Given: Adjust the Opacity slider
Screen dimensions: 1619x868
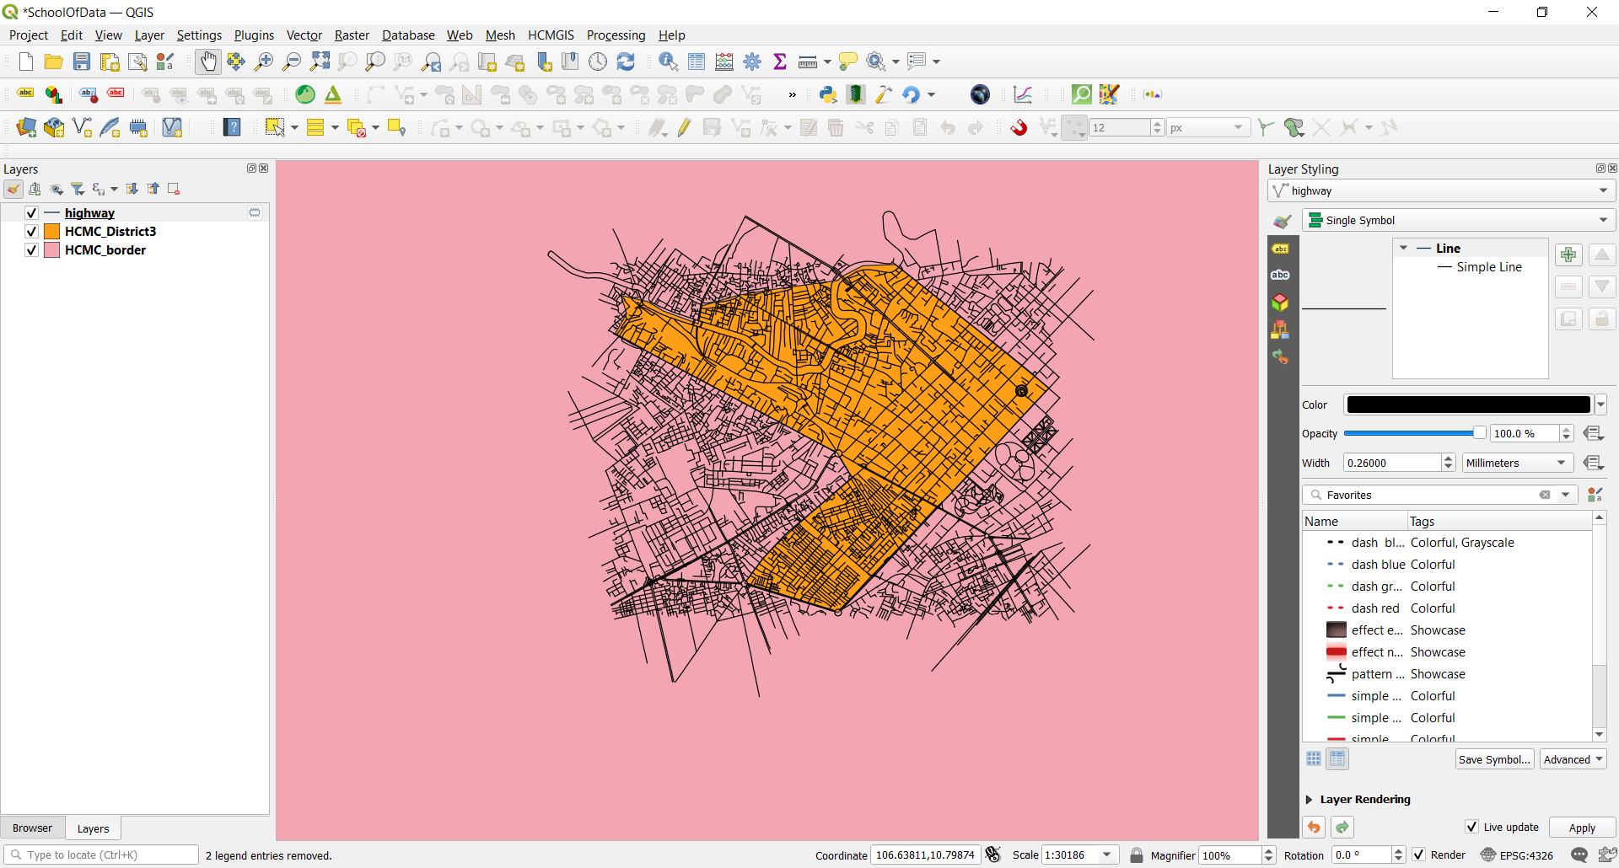Looking at the screenshot, I should (1414, 433).
